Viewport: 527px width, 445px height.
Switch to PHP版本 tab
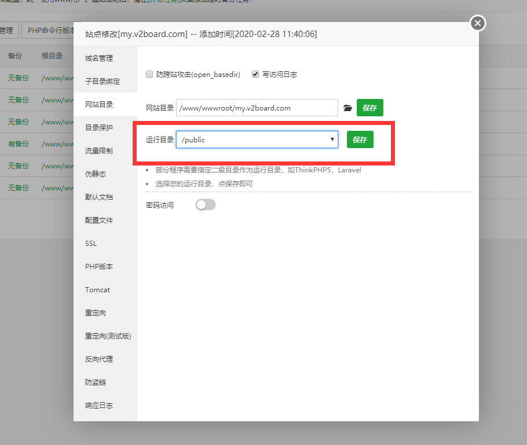coord(99,267)
